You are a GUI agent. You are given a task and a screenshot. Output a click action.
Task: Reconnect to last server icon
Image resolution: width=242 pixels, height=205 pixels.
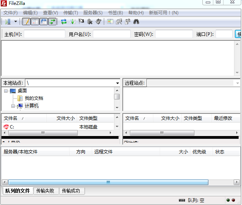point(99,21)
